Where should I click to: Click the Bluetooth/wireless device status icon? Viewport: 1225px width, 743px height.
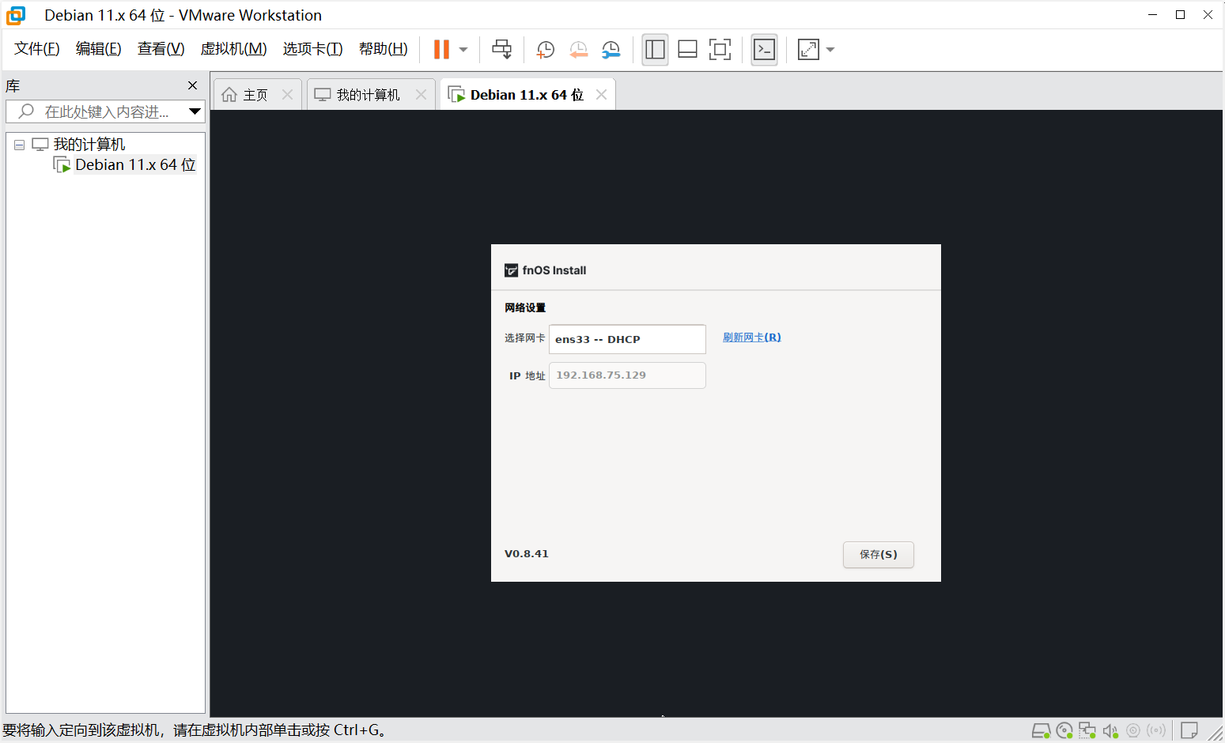pyautogui.click(x=1156, y=731)
